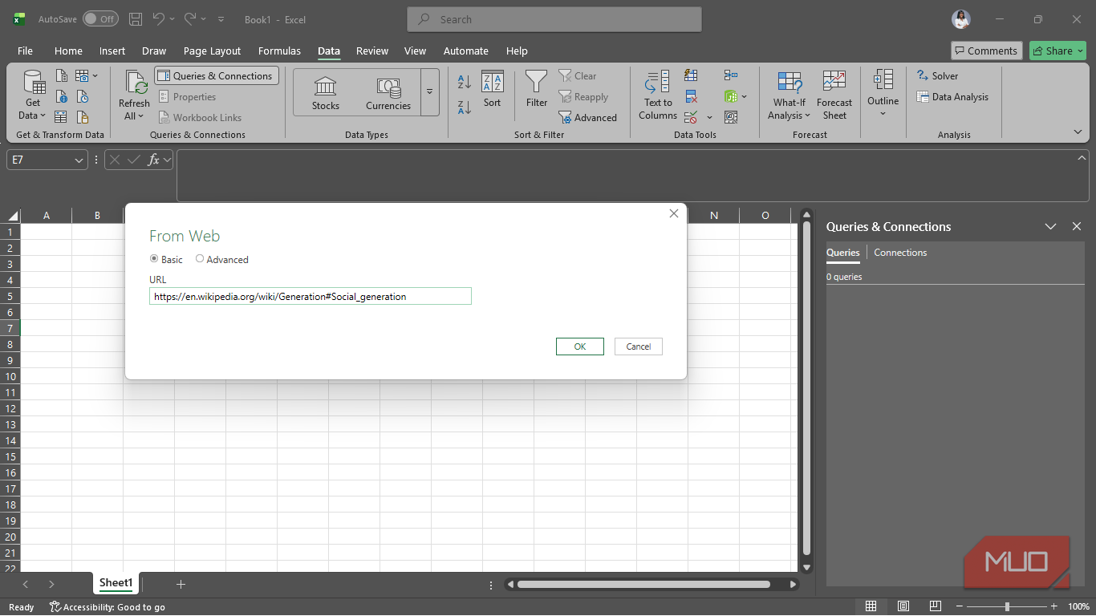Image resolution: width=1096 pixels, height=616 pixels.
Task: Open the Sort dialog
Action: (492, 90)
